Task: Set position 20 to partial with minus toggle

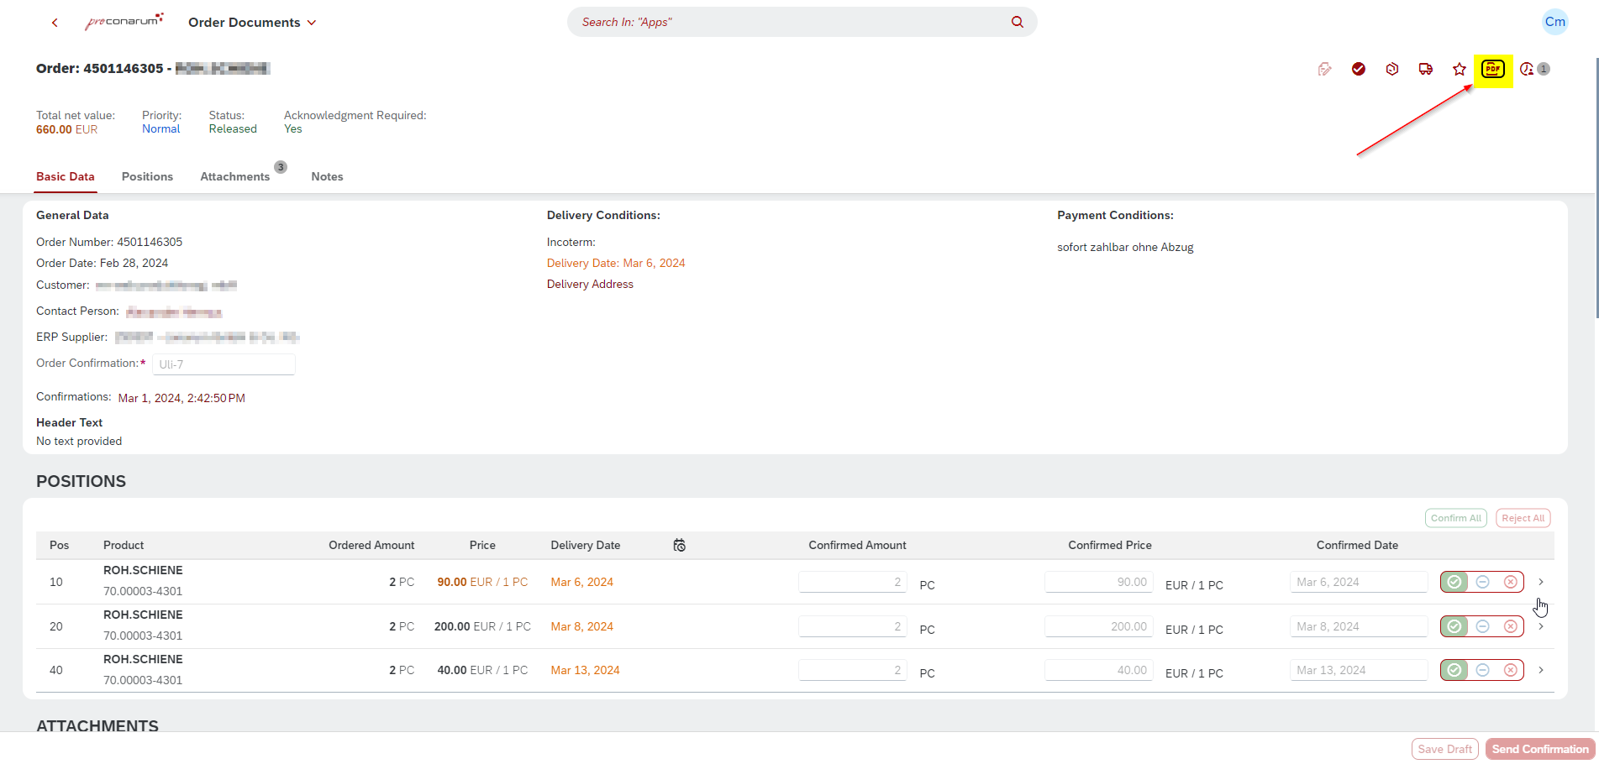Action: [x=1483, y=626]
